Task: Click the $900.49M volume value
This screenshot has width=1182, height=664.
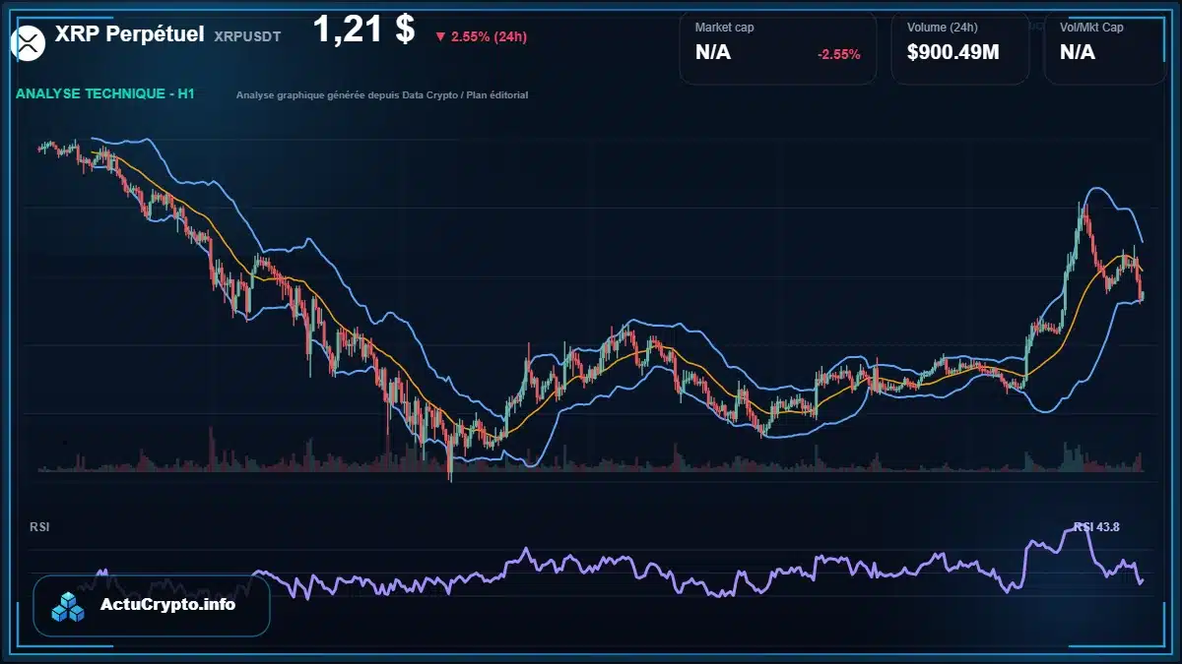Action: click(x=952, y=52)
